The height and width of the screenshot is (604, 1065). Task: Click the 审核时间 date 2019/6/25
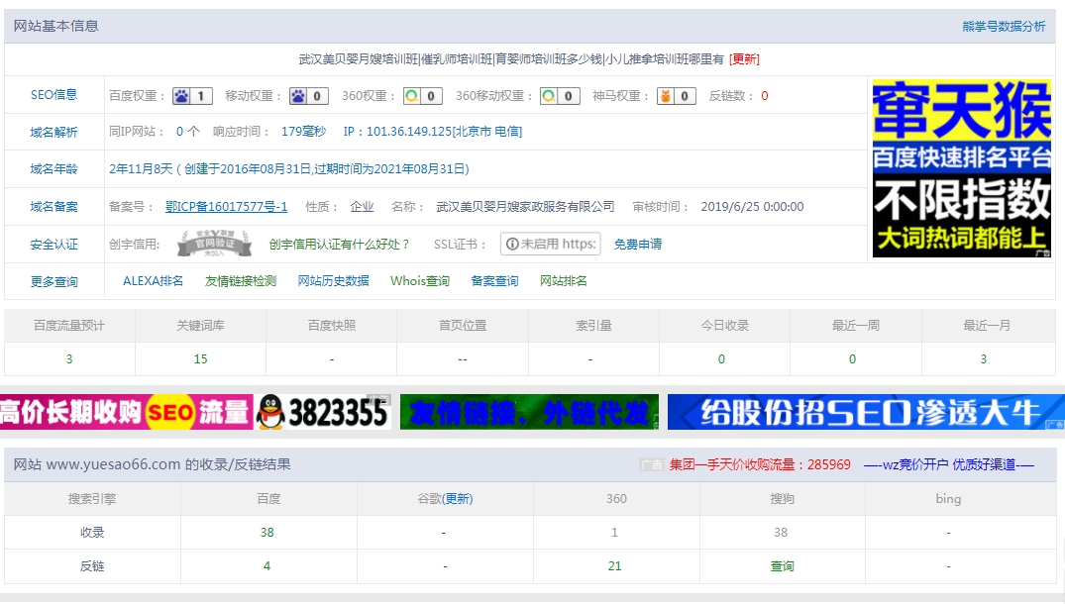[753, 207]
